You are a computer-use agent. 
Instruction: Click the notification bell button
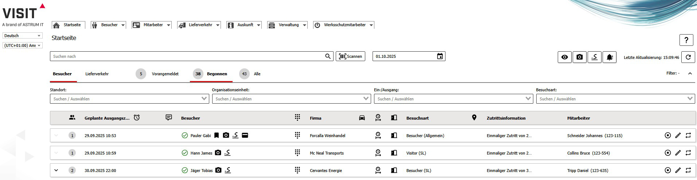[x=610, y=57]
